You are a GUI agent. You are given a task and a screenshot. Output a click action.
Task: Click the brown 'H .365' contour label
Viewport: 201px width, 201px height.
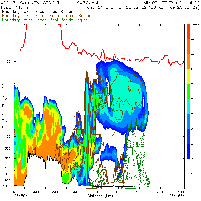pos(64,153)
